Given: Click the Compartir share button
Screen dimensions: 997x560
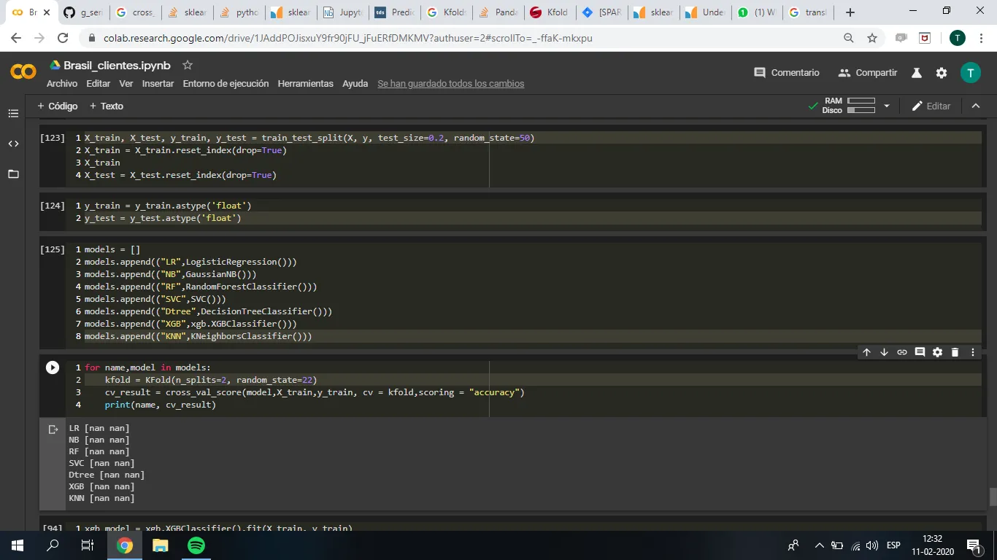Looking at the screenshot, I should pyautogui.click(x=868, y=73).
